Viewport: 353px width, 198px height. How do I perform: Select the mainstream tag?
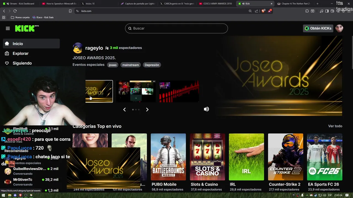click(x=130, y=65)
